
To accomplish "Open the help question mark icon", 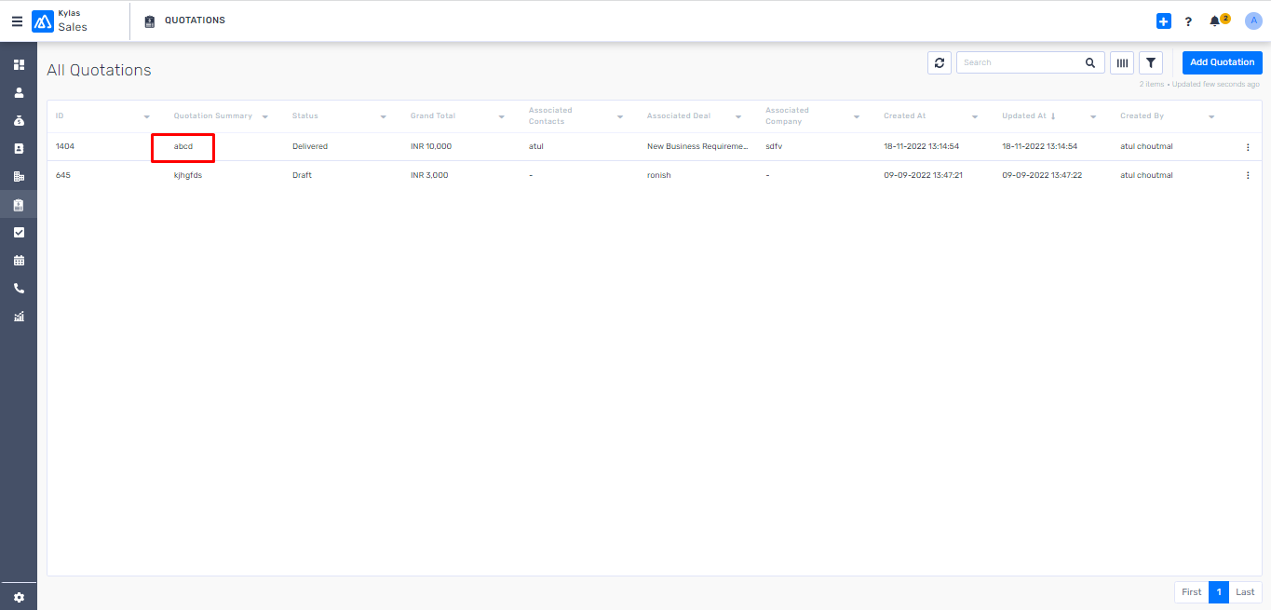I will point(1188,21).
